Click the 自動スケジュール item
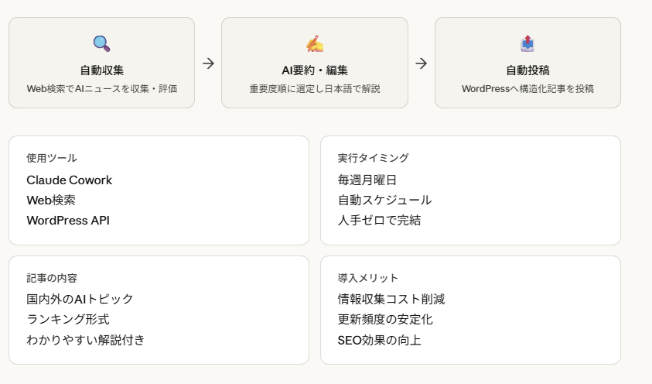 click(384, 201)
